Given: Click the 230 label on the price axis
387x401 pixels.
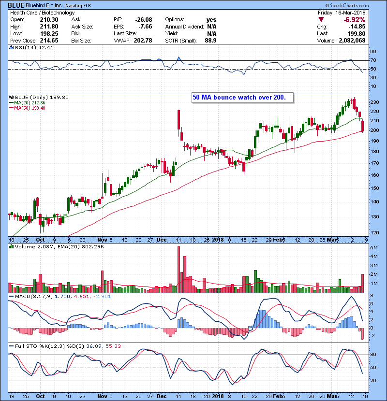Looking at the screenshot, I should pyautogui.click(x=374, y=102).
